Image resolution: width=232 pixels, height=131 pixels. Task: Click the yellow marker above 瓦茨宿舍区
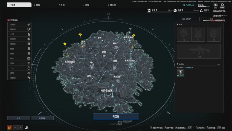tap(65, 44)
